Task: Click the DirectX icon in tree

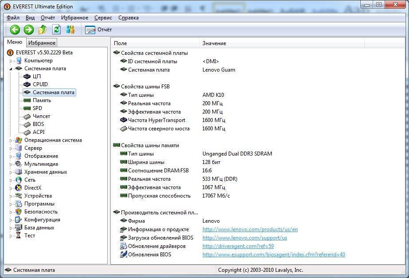Action: pyautogui.click(x=19, y=188)
